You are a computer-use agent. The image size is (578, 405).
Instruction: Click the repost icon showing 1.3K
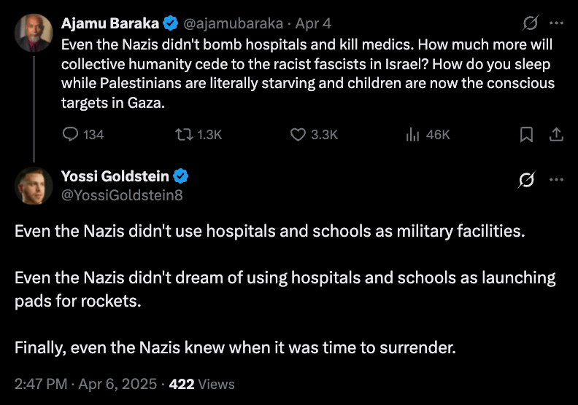[184, 135]
